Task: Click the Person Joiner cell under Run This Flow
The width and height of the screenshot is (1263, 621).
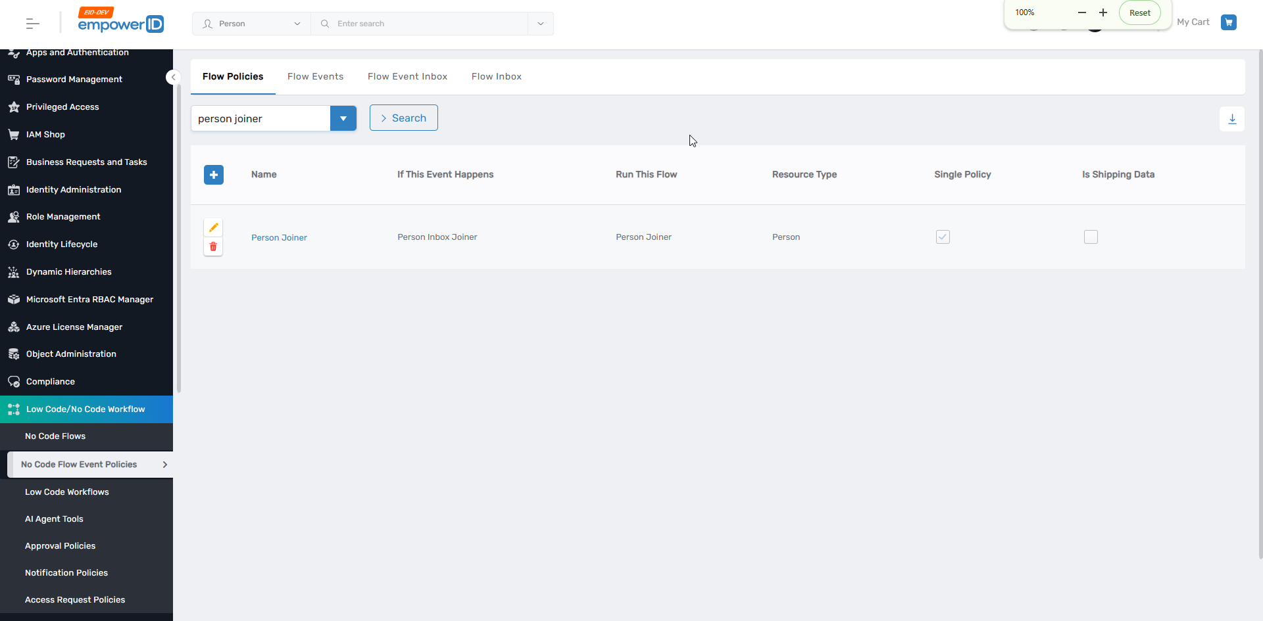Action: (x=644, y=237)
